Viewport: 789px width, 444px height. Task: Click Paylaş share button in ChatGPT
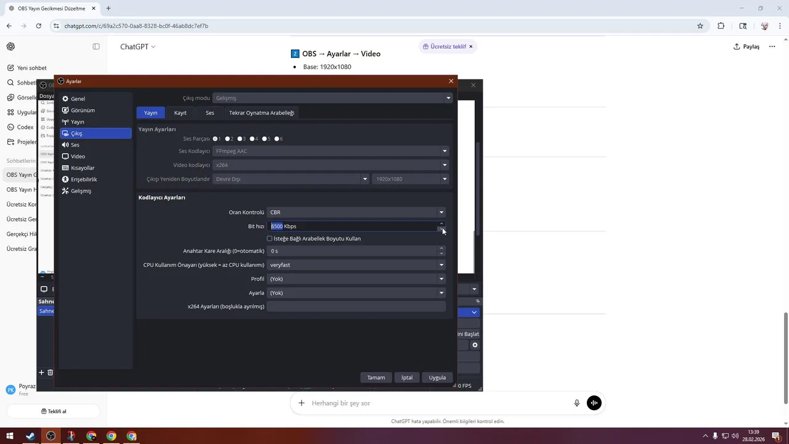coord(746,47)
